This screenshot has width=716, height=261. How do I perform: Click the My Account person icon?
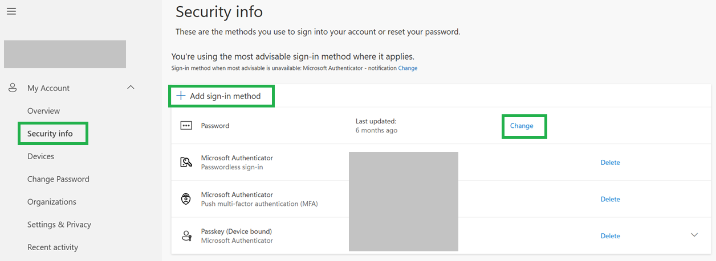(13, 88)
